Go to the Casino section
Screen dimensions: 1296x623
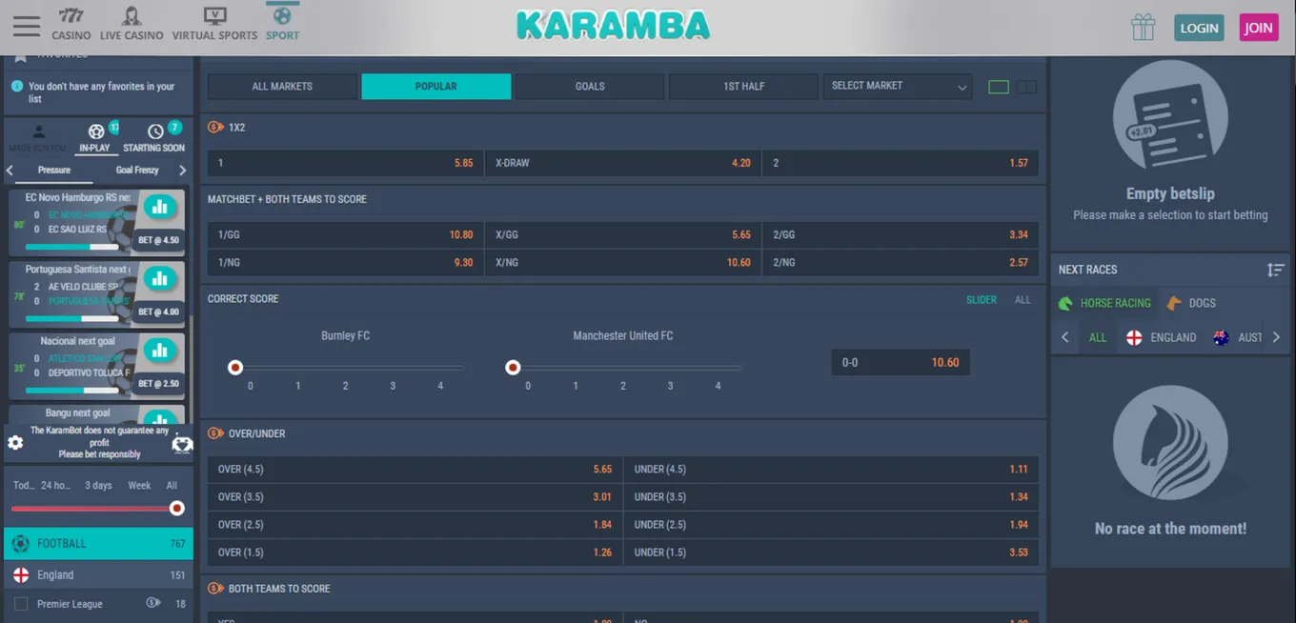click(x=71, y=23)
